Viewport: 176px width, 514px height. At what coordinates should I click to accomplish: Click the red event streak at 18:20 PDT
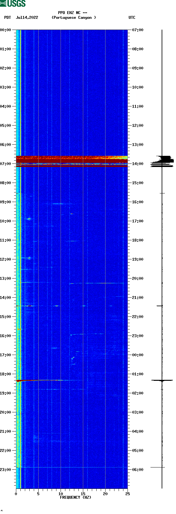tap(43, 380)
